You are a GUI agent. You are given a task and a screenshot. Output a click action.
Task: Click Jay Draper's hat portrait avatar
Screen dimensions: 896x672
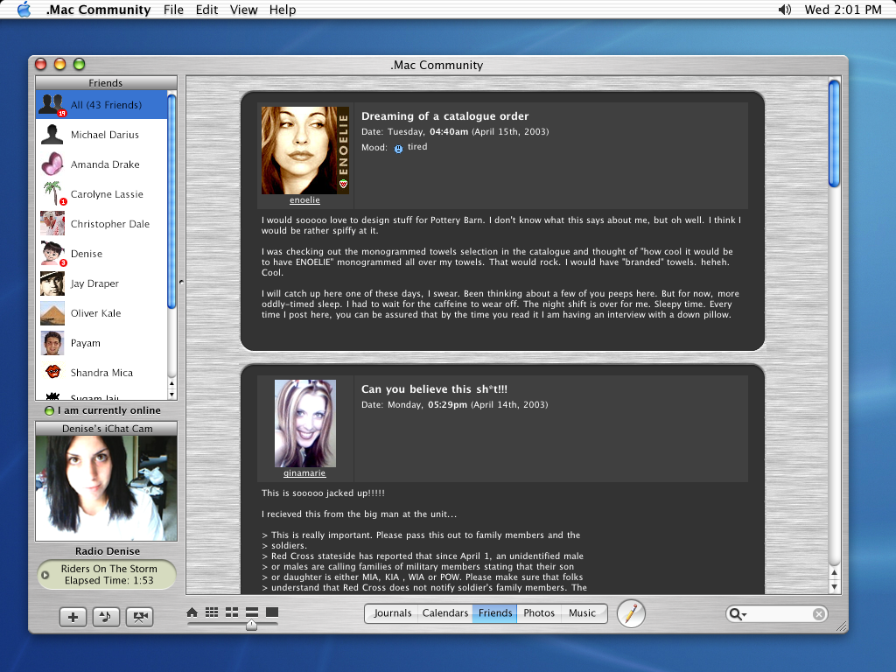(52, 283)
